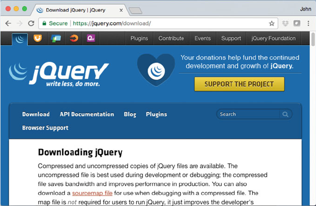The image size is (316, 206).
Task: Open Plugins in the top dark bar
Action: coord(139,38)
